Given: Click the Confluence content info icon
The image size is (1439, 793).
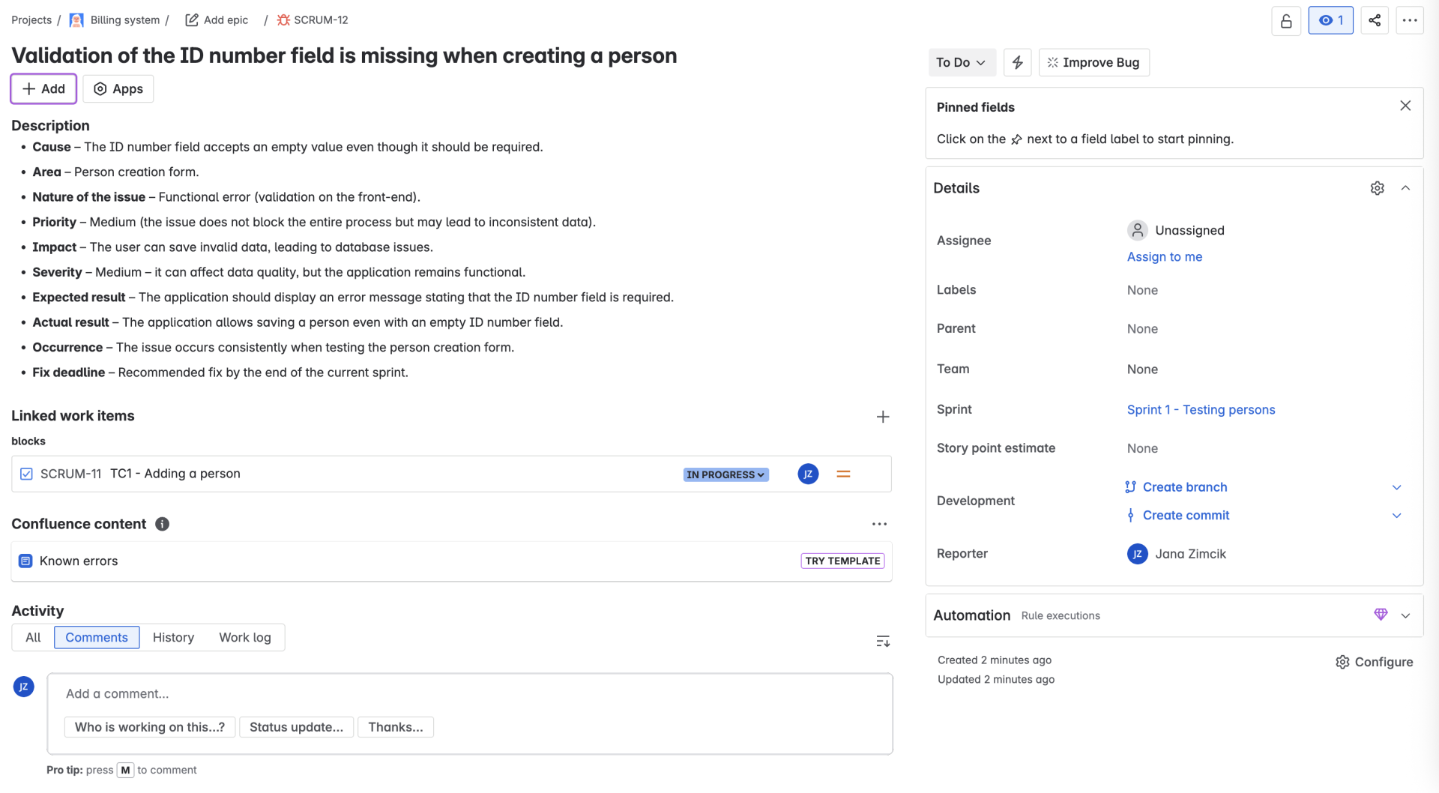Looking at the screenshot, I should (162, 524).
